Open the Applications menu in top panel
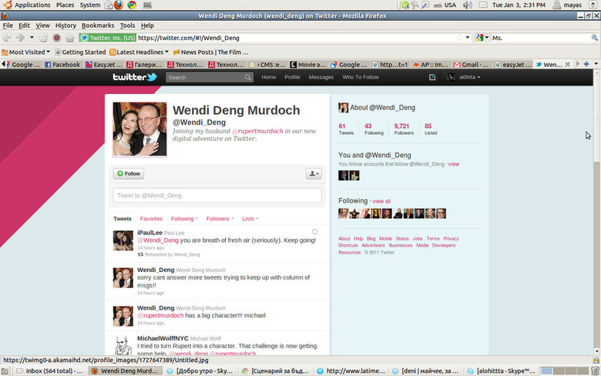The image size is (601, 376). tap(28, 5)
